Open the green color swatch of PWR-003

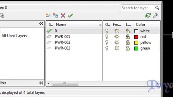(x=136, y=48)
